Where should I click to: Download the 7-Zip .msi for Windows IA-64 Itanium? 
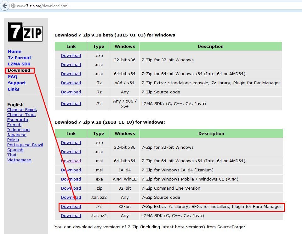coord(71,170)
